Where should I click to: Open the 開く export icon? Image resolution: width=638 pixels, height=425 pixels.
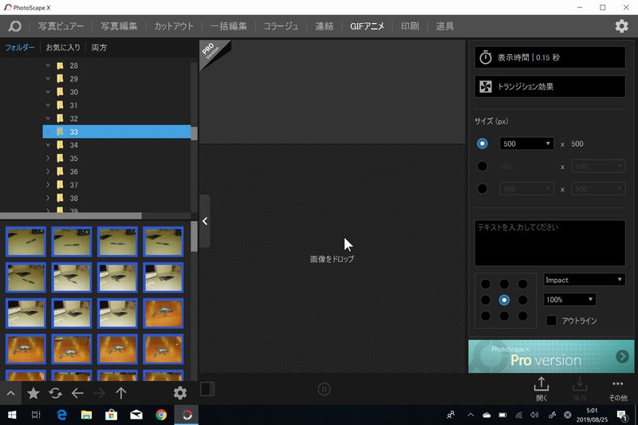(x=542, y=388)
